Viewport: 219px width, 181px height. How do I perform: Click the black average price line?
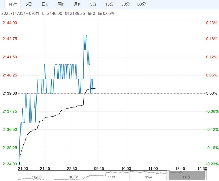tap(66, 108)
